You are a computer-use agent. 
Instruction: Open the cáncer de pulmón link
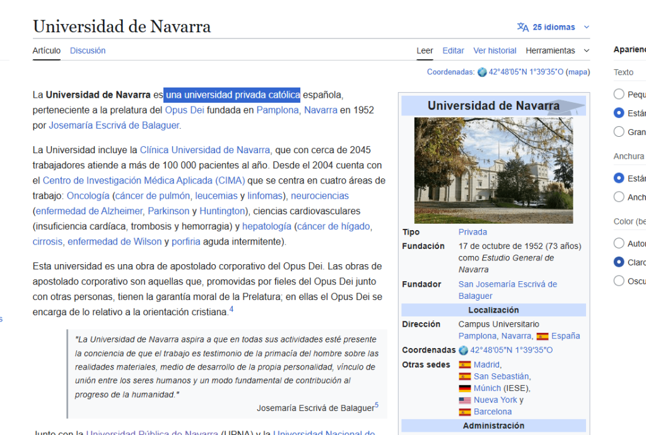click(153, 196)
